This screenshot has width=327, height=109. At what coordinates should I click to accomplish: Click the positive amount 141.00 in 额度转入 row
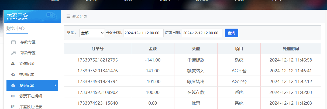[153, 71]
